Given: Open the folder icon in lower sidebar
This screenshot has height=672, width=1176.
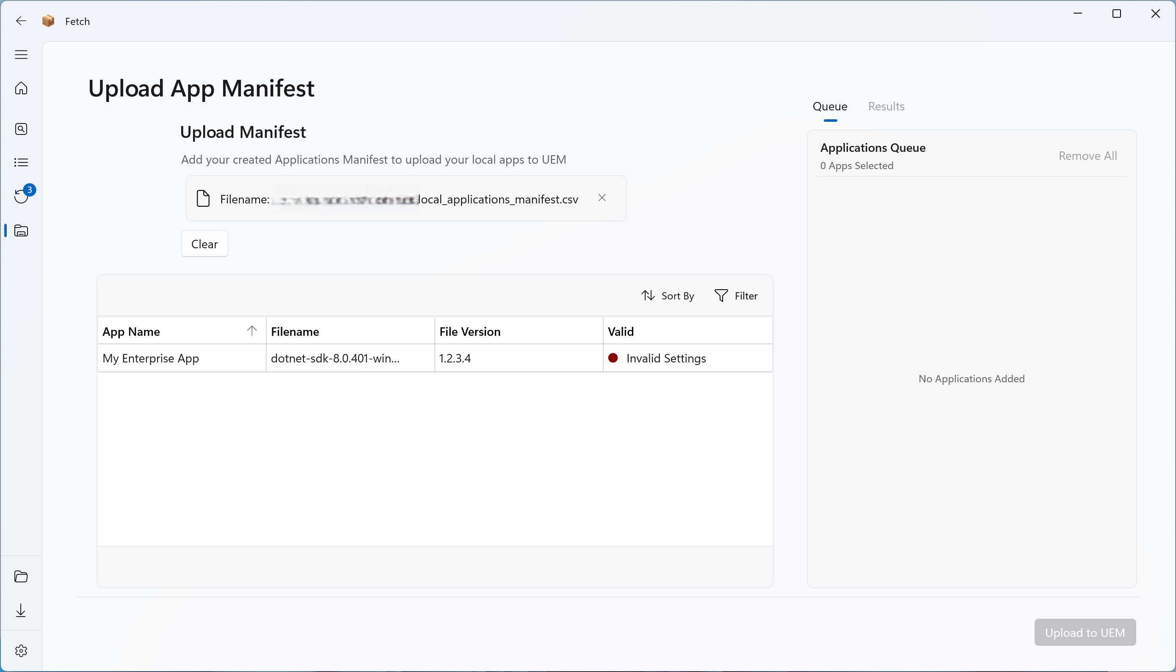Looking at the screenshot, I should click(x=21, y=576).
